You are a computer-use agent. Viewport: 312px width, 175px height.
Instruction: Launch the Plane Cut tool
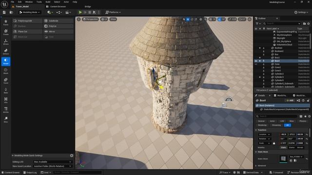tap(27, 32)
